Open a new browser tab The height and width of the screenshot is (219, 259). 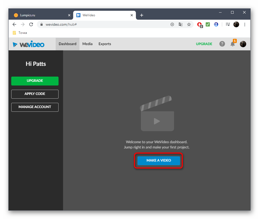pyautogui.click(x=142, y=15)
